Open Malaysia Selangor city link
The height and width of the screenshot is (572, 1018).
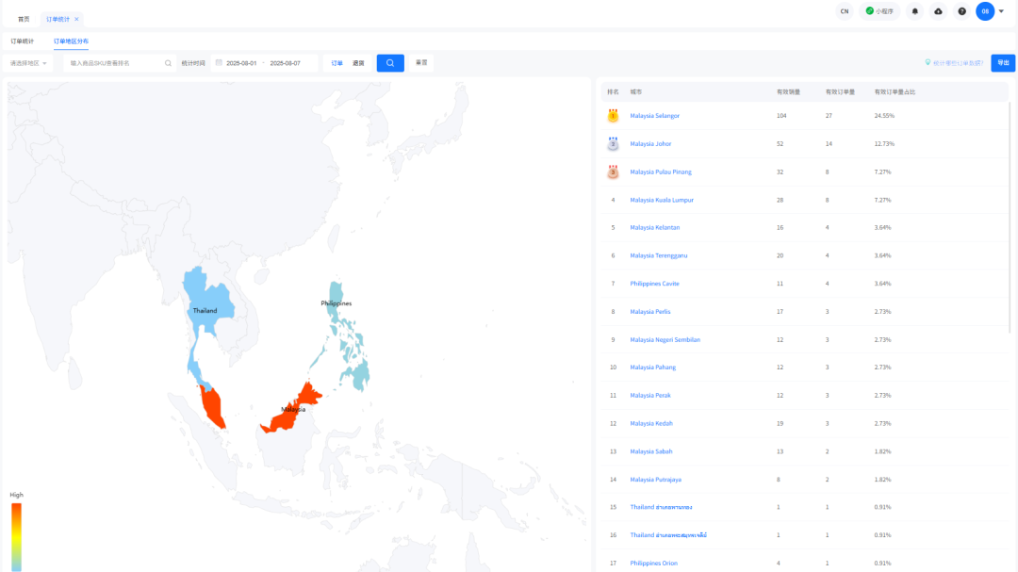tap(654, 116)
